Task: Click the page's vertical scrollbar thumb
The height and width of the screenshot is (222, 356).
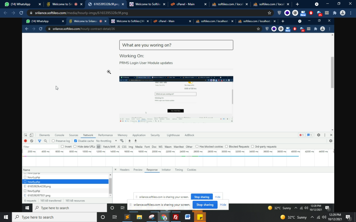Action: coord(332,72)
